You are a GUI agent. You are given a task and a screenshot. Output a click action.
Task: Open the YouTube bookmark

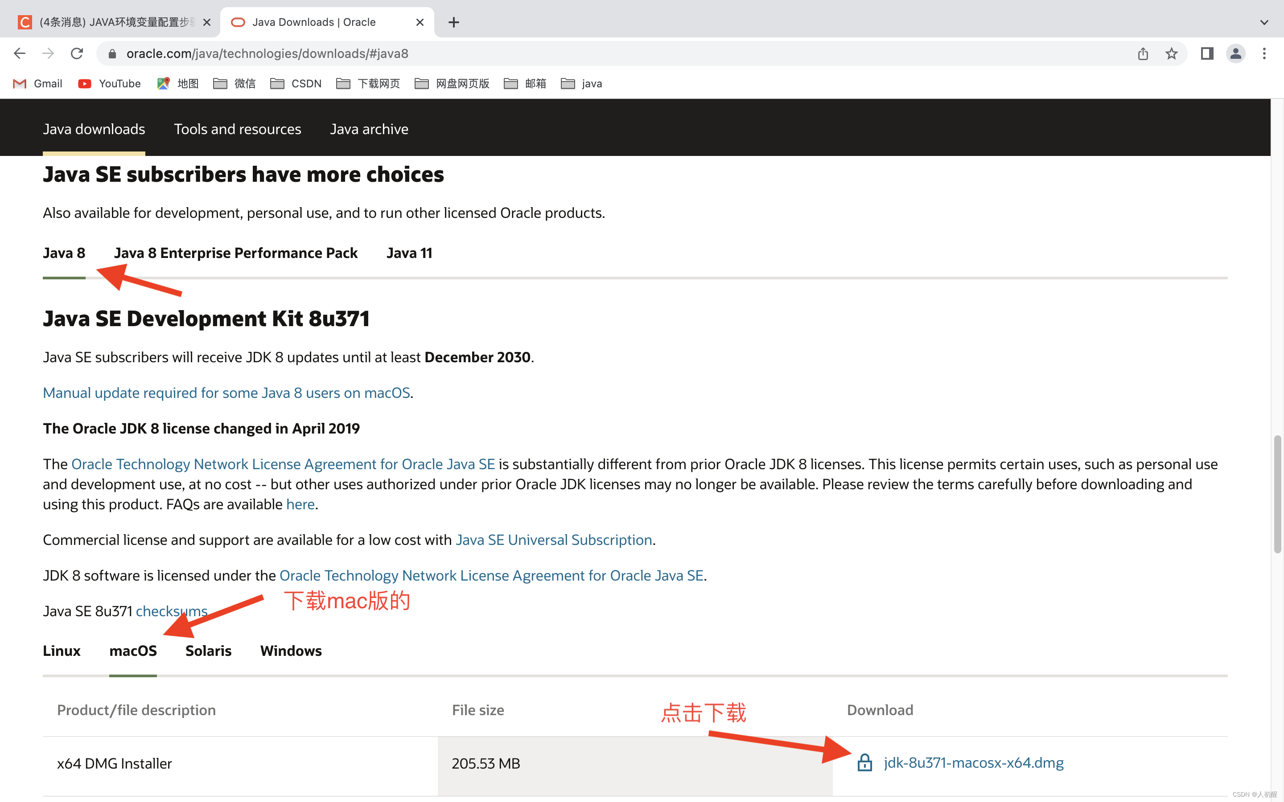109,84
